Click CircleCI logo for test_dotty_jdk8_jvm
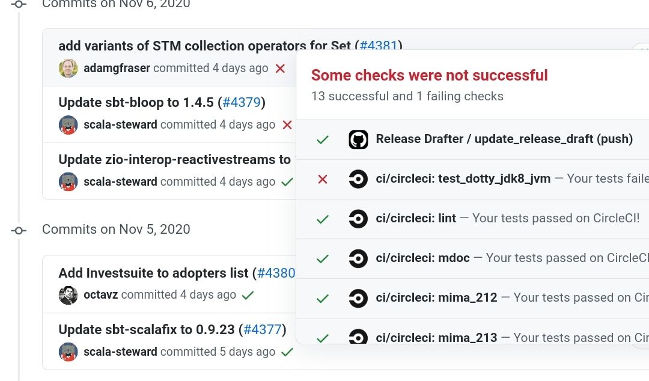This screenshot has width=649, height=381. click(x=358, y=179)
